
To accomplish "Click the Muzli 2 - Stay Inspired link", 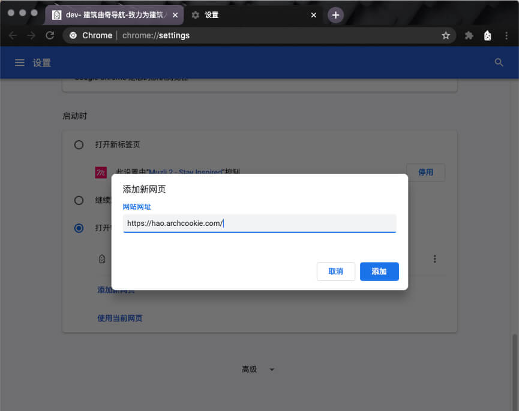I will pyautogui.click(x=185, y=171).
